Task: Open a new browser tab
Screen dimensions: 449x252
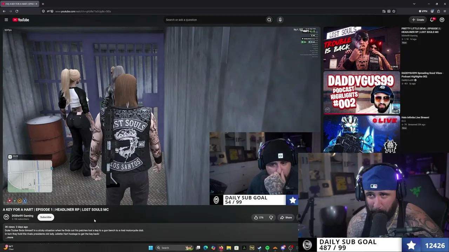Action: point(43,4)
